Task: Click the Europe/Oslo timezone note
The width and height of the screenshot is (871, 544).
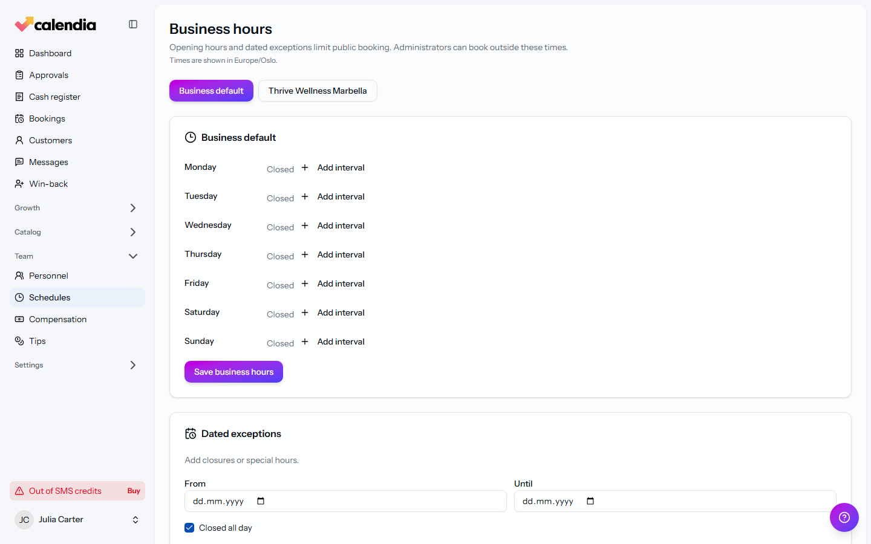Action: (223, 60)
